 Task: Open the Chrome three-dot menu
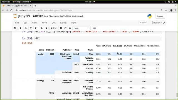pyautogui.click(x=175, y=10)
